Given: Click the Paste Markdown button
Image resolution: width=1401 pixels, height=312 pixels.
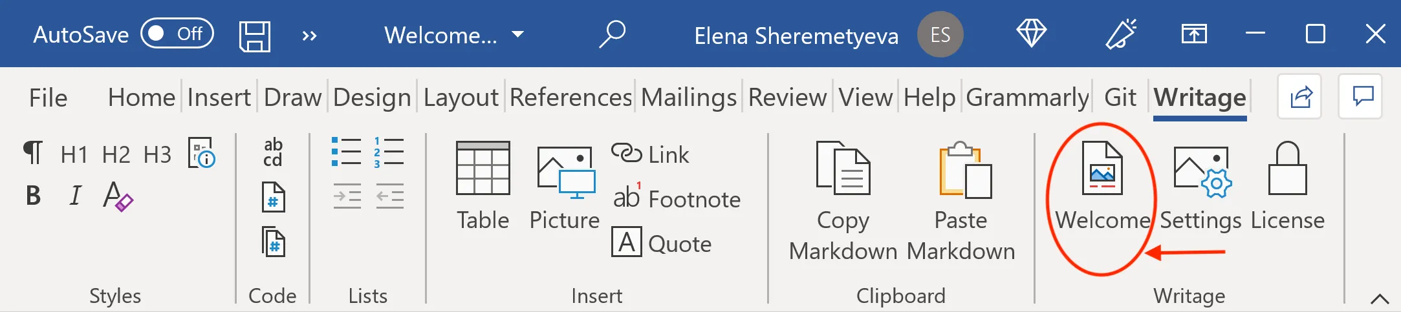Looking at the screenshot, I should click(x=961, y=200).
